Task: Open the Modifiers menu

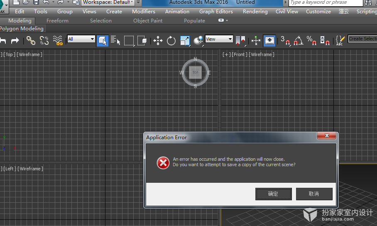Action: point(144,12)
